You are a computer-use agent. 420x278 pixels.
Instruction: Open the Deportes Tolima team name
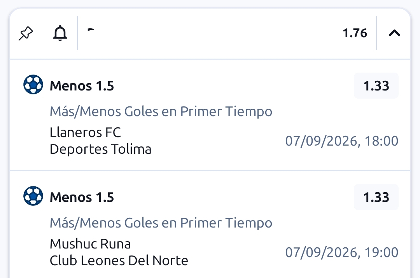pyautogui.click(x=101, y=149)
